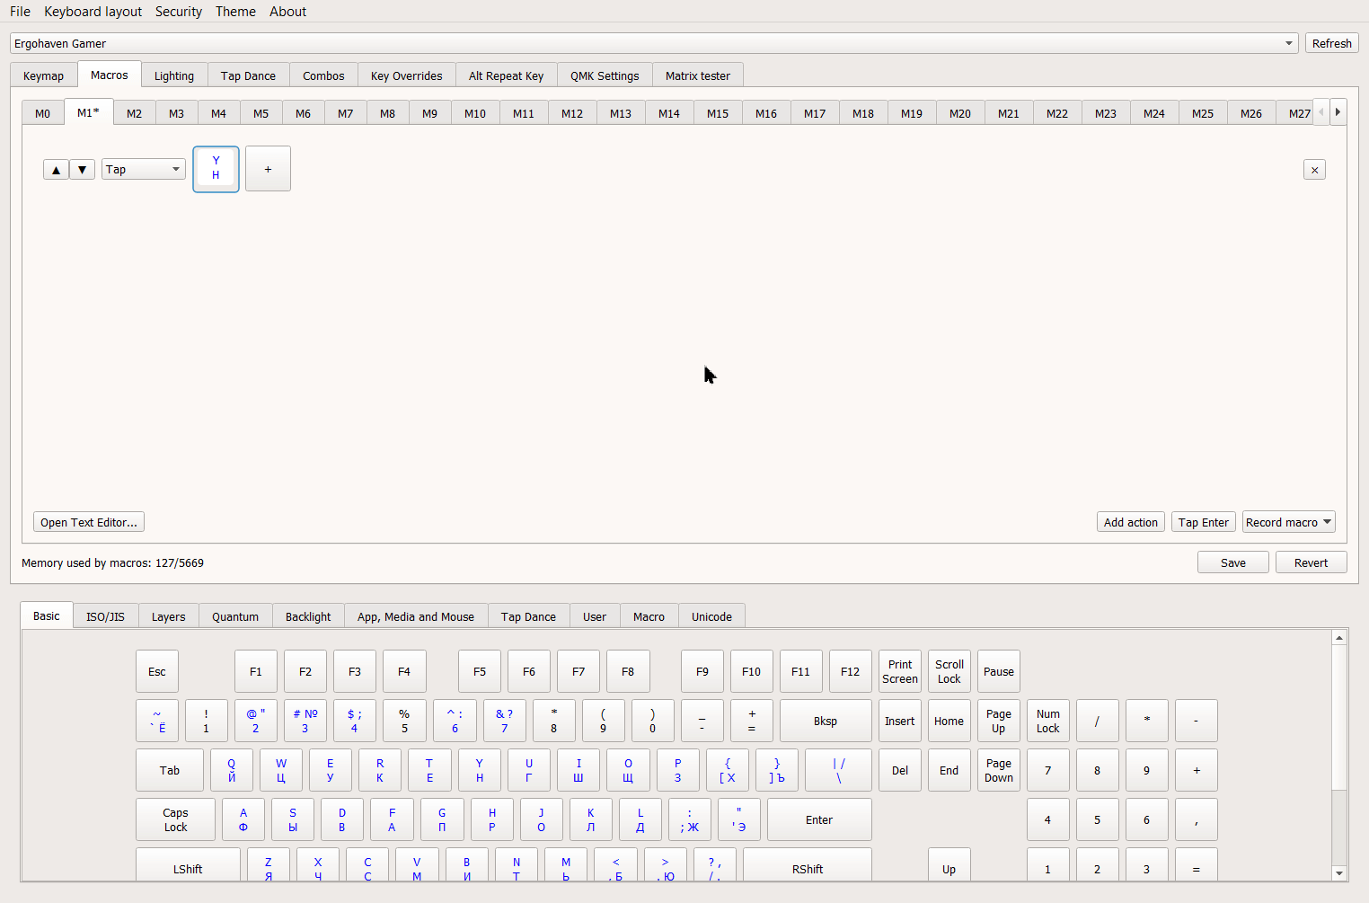Click the Save button
The image size is (1369, 903).
[x=1232, y=562]
